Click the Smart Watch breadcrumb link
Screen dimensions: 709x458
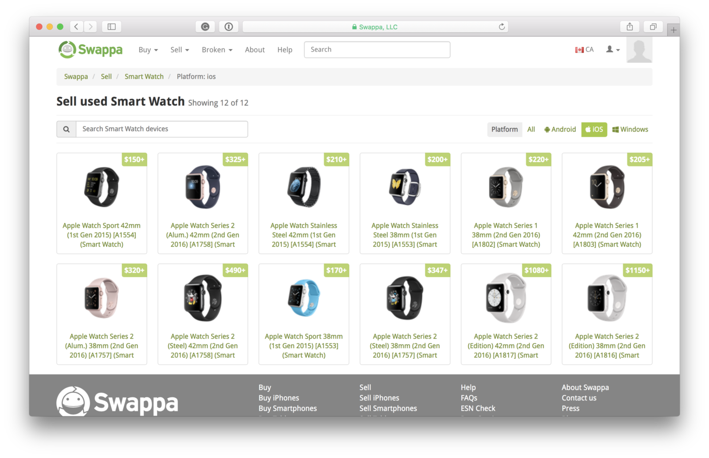(144, 77)
